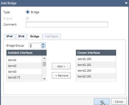The image size is (129, 105).
Task: Select bond1.181 in Chosen Interfaces
Action: tap(96, 65)
